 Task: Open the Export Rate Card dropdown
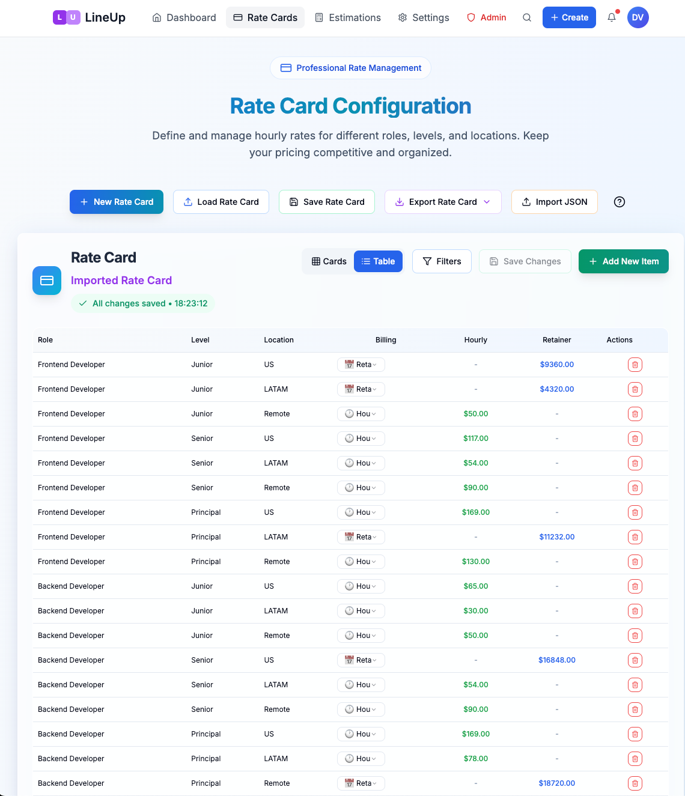coord(443,202)
